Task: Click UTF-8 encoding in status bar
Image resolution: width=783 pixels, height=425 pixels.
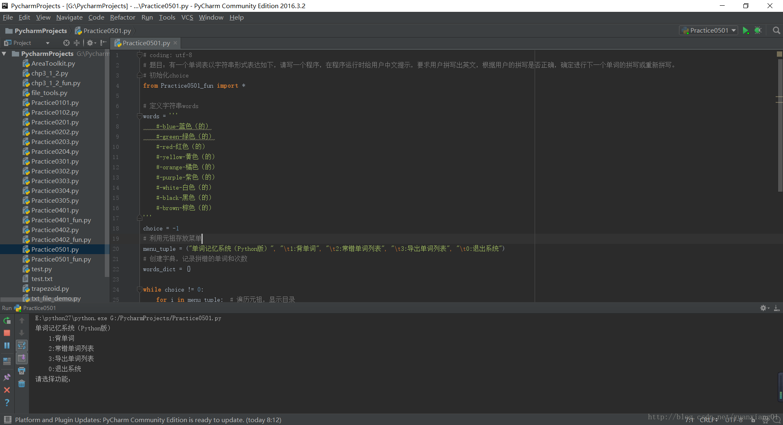Action: click(x=734, y=420)
